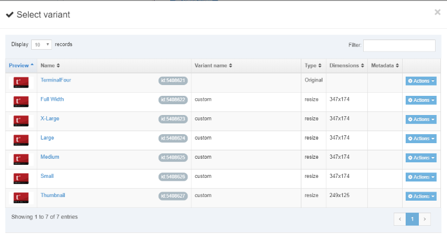This screenshot has height=236, width=447.
Task: Open Actions menu for X-Large row
Action: (x=421, y=119)
